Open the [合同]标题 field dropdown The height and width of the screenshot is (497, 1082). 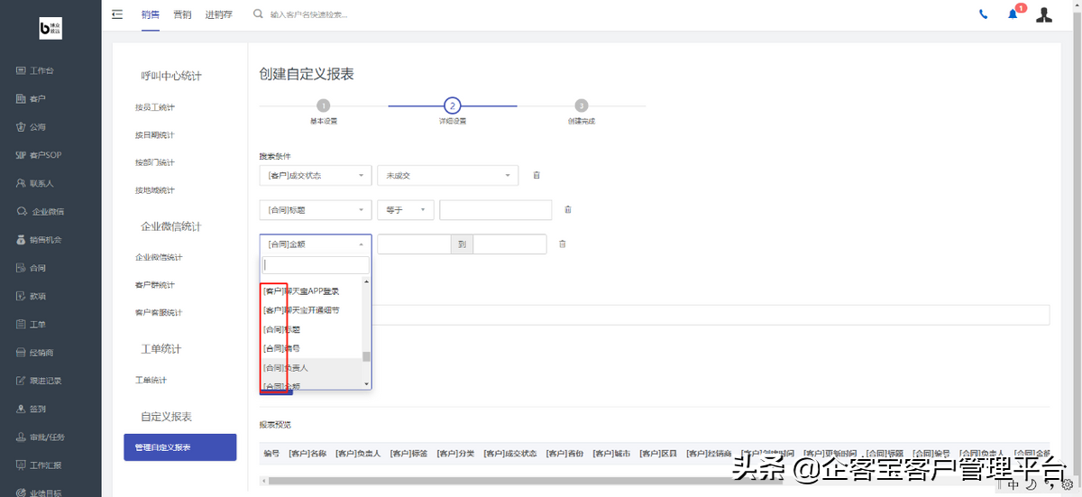316,209
